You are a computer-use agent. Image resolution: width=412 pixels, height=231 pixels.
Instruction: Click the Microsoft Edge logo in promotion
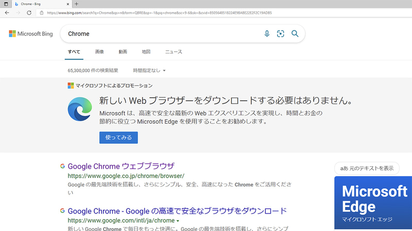pos(80,109)
